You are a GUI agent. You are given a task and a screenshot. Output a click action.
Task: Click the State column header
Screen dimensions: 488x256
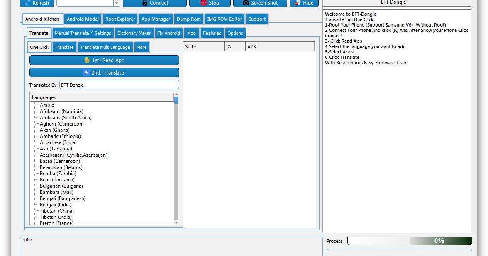(204, 46)
